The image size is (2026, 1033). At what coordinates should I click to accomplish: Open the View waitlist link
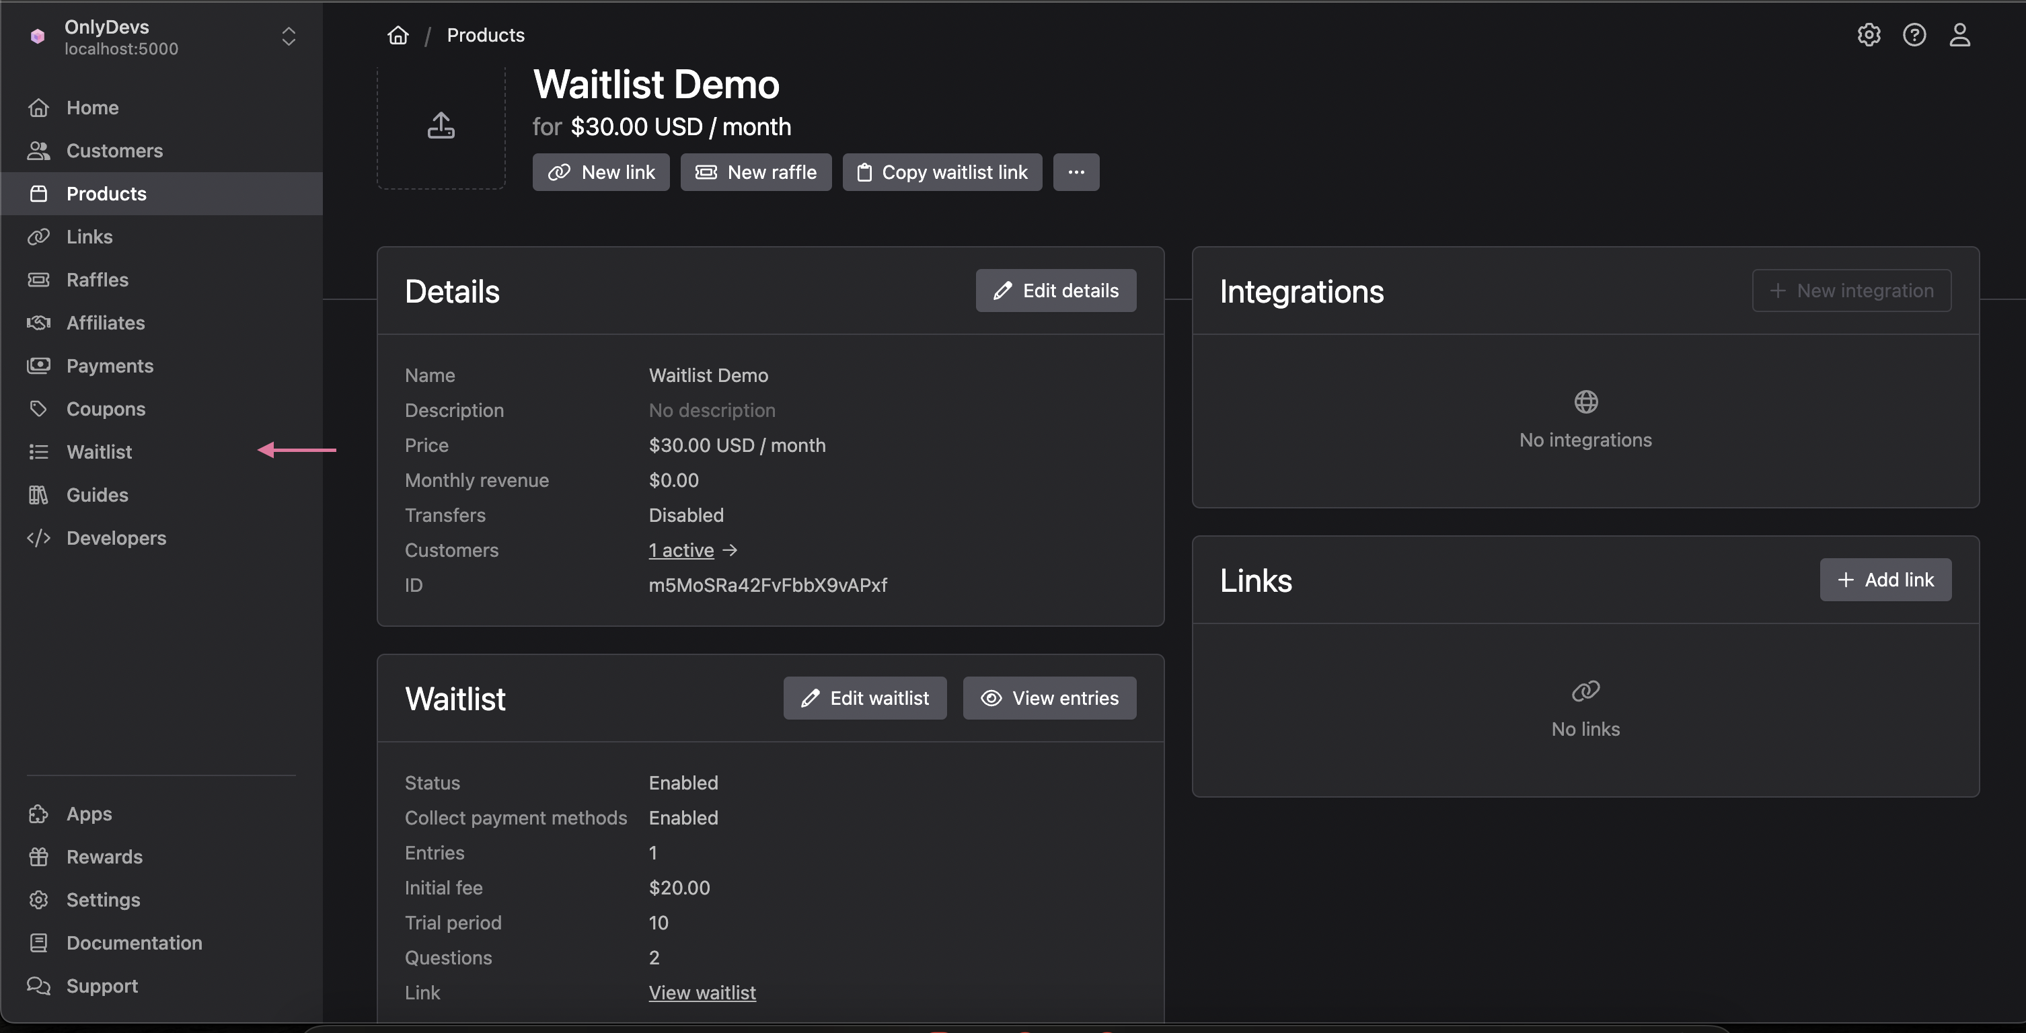point(702,993)
